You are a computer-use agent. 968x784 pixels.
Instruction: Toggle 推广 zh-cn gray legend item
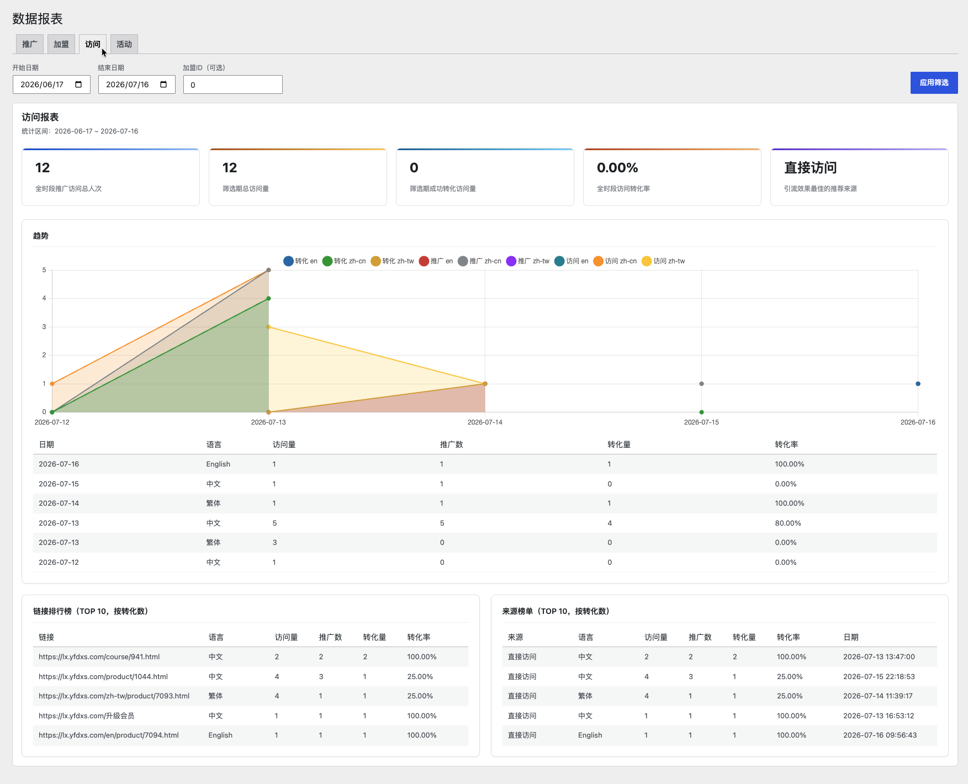pos(479,261)
